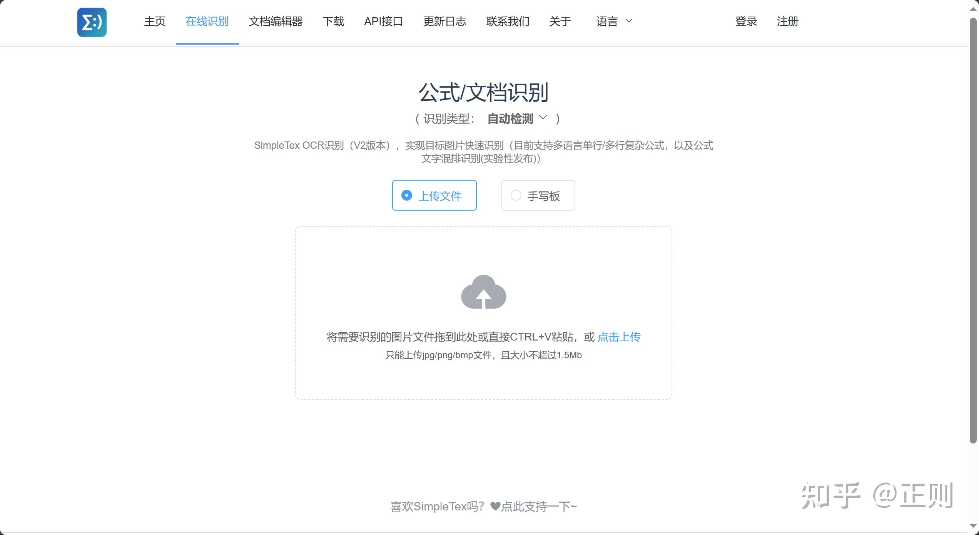Image resolution: width=979 pixels, height=535 pixels.
Task: Open the 下载 page
Action: 333,22
